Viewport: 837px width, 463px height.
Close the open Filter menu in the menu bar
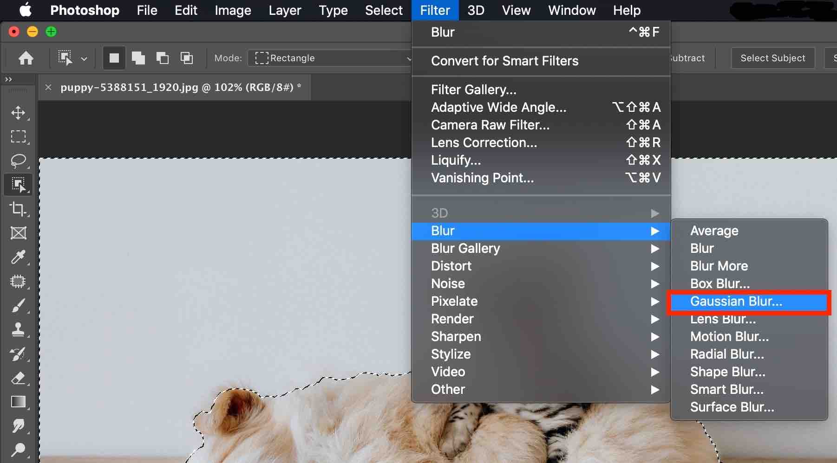click(435, 10)
